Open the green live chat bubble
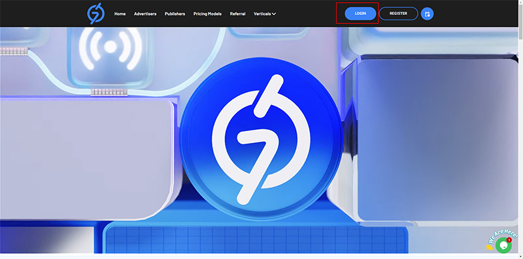 [x=503, y=246]
